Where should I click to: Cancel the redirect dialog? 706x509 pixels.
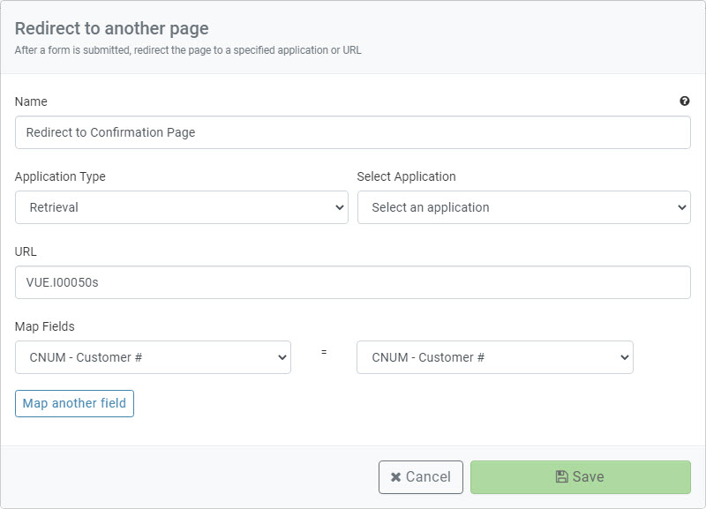tap(421, 477)
